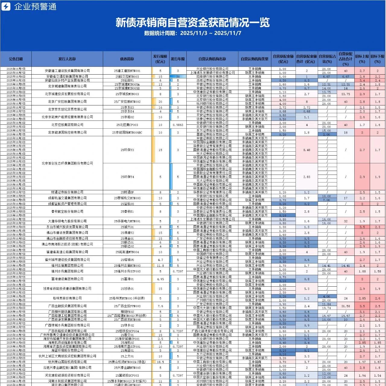Click the 18.5 issue size for 25萧山机场MTN002A
Viewport: 386px width, 386px height.
click(160, 362)
